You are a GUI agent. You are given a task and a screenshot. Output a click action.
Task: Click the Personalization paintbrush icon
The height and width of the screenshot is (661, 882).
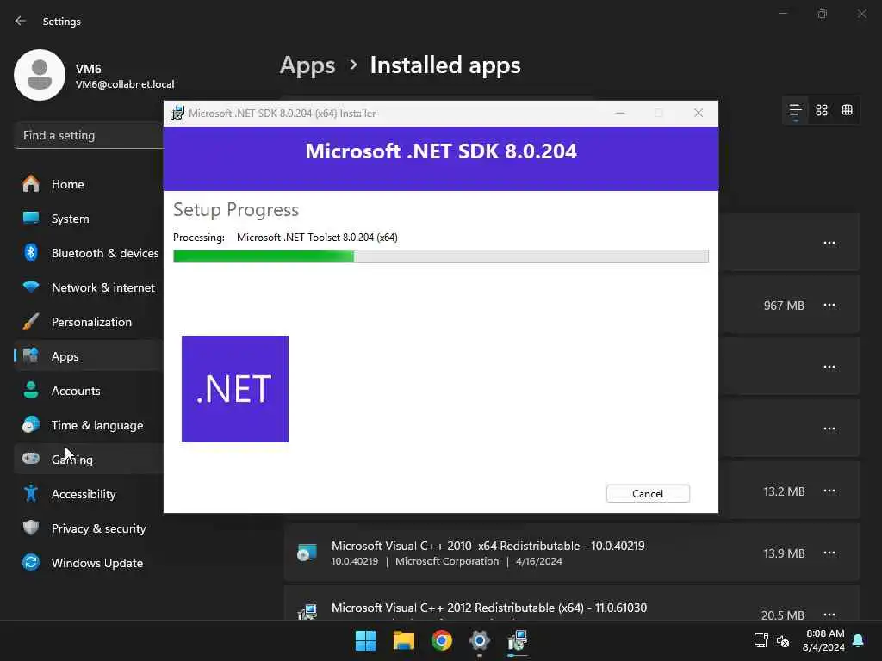31,322
